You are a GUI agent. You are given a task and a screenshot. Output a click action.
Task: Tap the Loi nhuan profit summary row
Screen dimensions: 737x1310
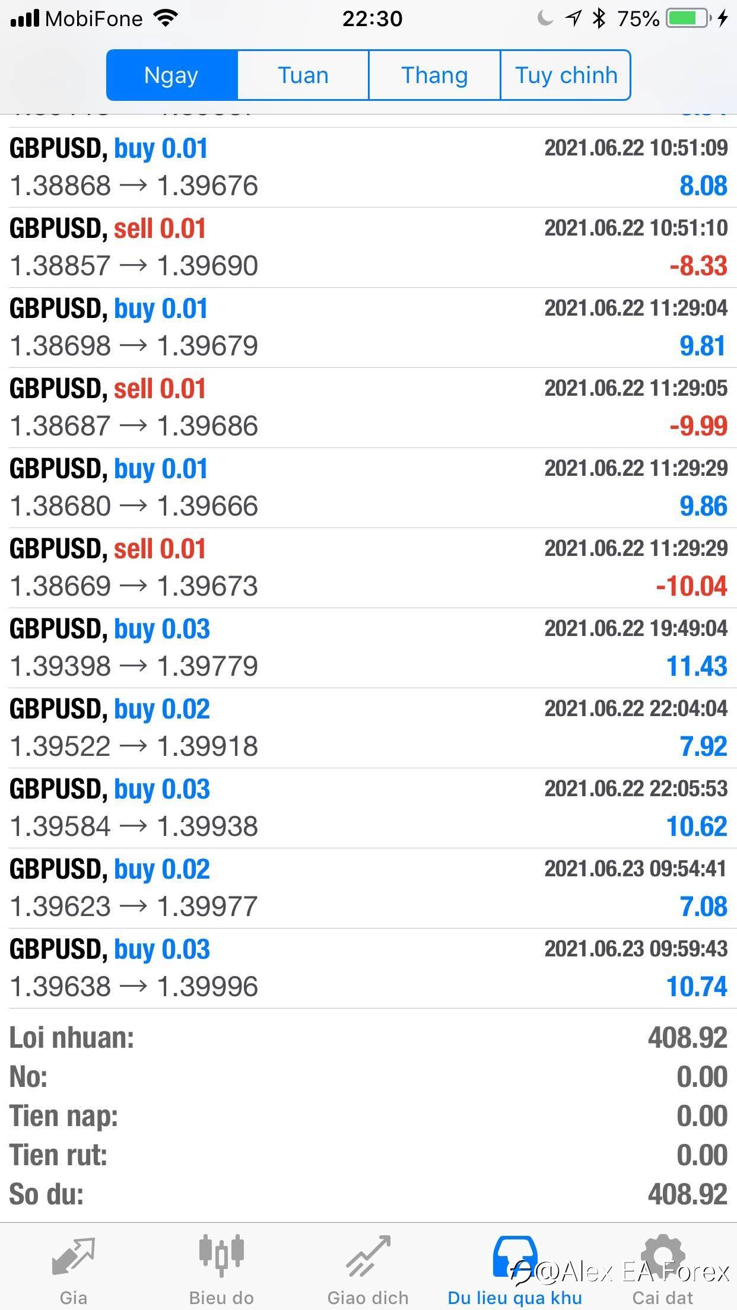(368, 1038)
